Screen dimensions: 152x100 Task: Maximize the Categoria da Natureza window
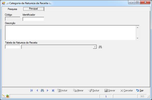pyautogui.click(x=137, y=2)
